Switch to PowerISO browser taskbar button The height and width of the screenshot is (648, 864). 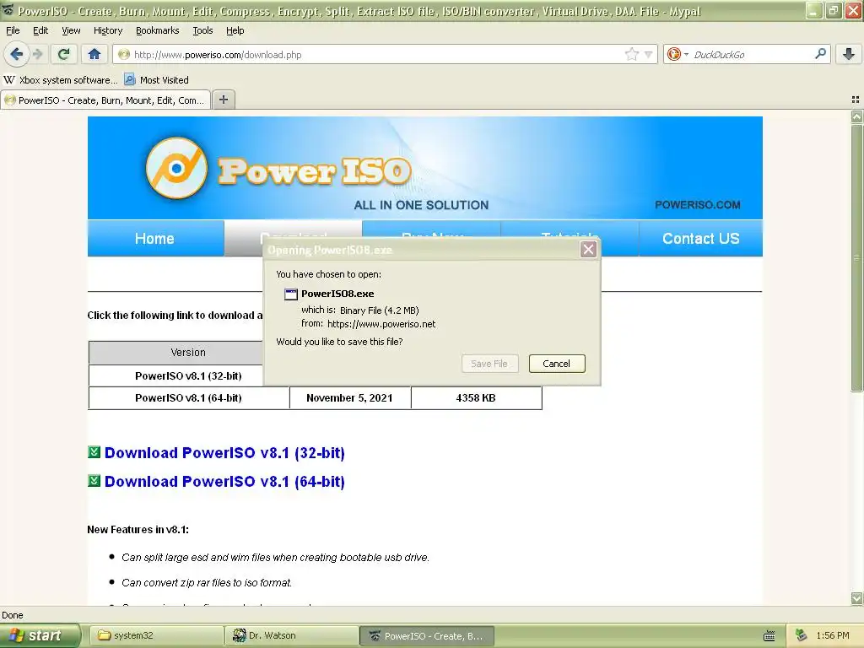[427, 636]
